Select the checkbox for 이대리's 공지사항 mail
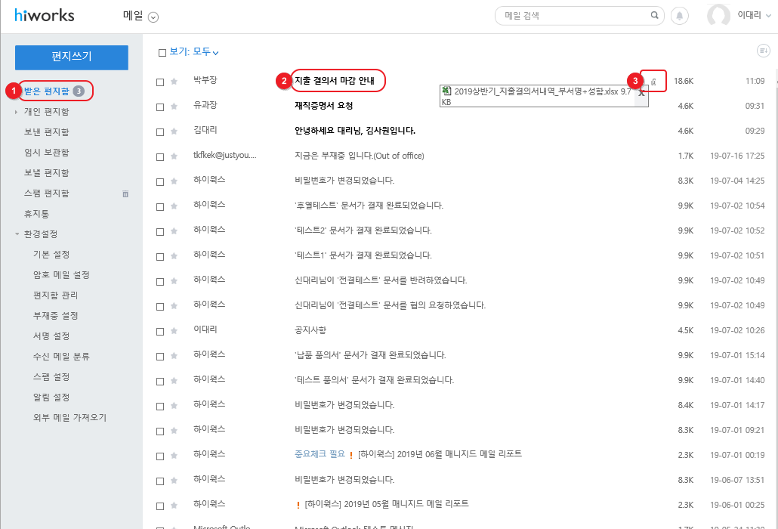This screenshot has width=778, height=529. [x=160, y=331]
